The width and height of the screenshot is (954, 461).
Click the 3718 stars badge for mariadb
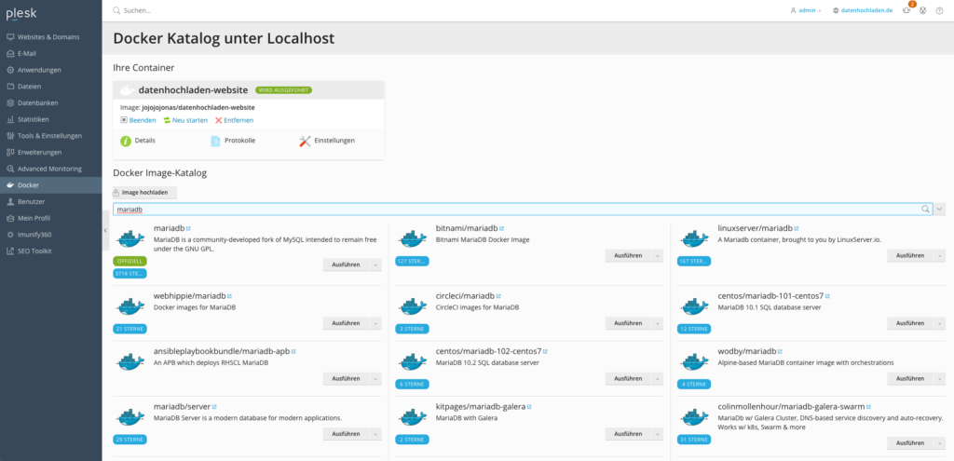129,274
